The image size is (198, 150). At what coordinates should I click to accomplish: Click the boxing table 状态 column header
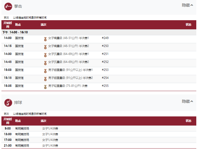click(188, 25)
